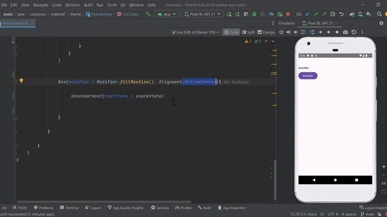Click the Debug app bug icon

click(254, 14)
